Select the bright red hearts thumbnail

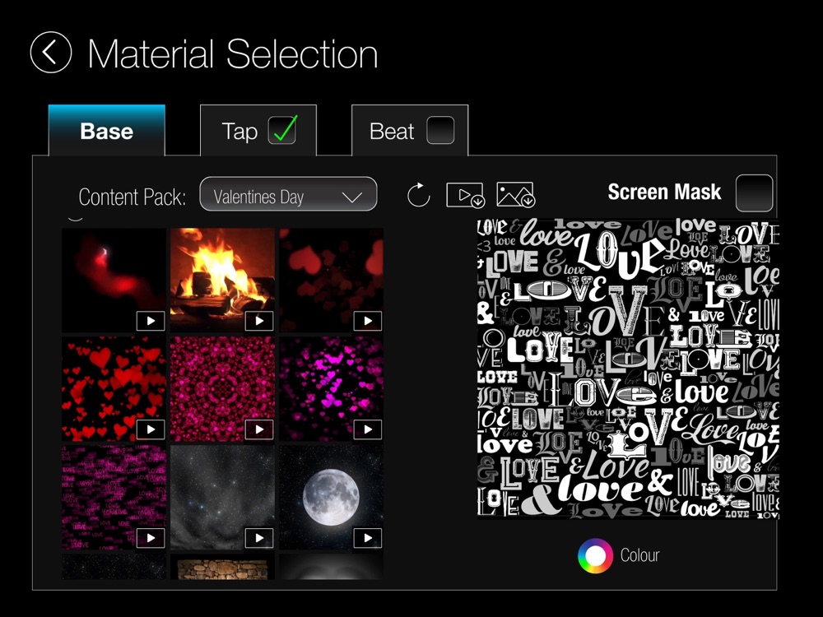114,388
